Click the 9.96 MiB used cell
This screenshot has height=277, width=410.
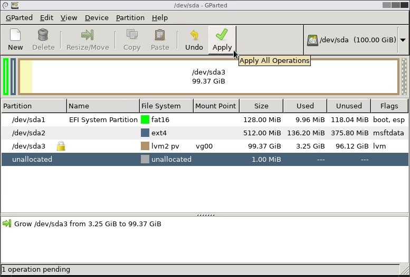point(310,120)
